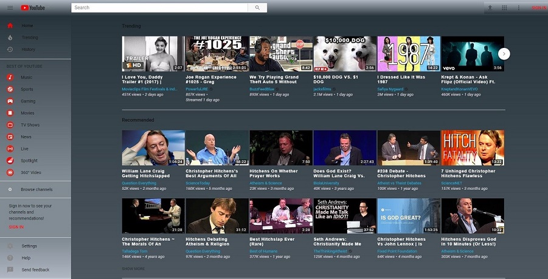This screenshot has width=548, height=279.
Task: Click the Music channel icon
Action: tap(10, 77)
